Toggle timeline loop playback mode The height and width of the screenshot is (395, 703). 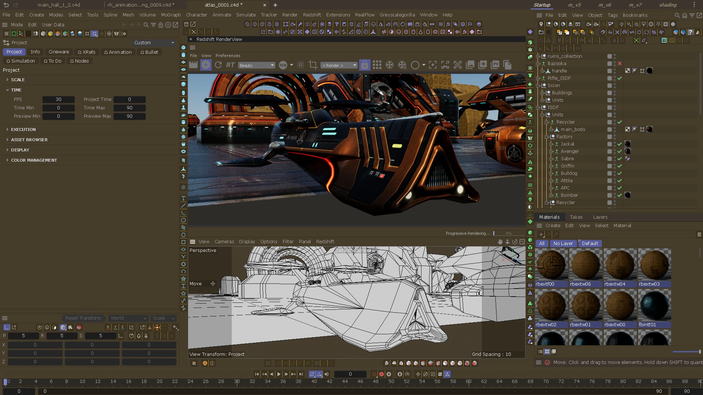click(x=312, y=374)
